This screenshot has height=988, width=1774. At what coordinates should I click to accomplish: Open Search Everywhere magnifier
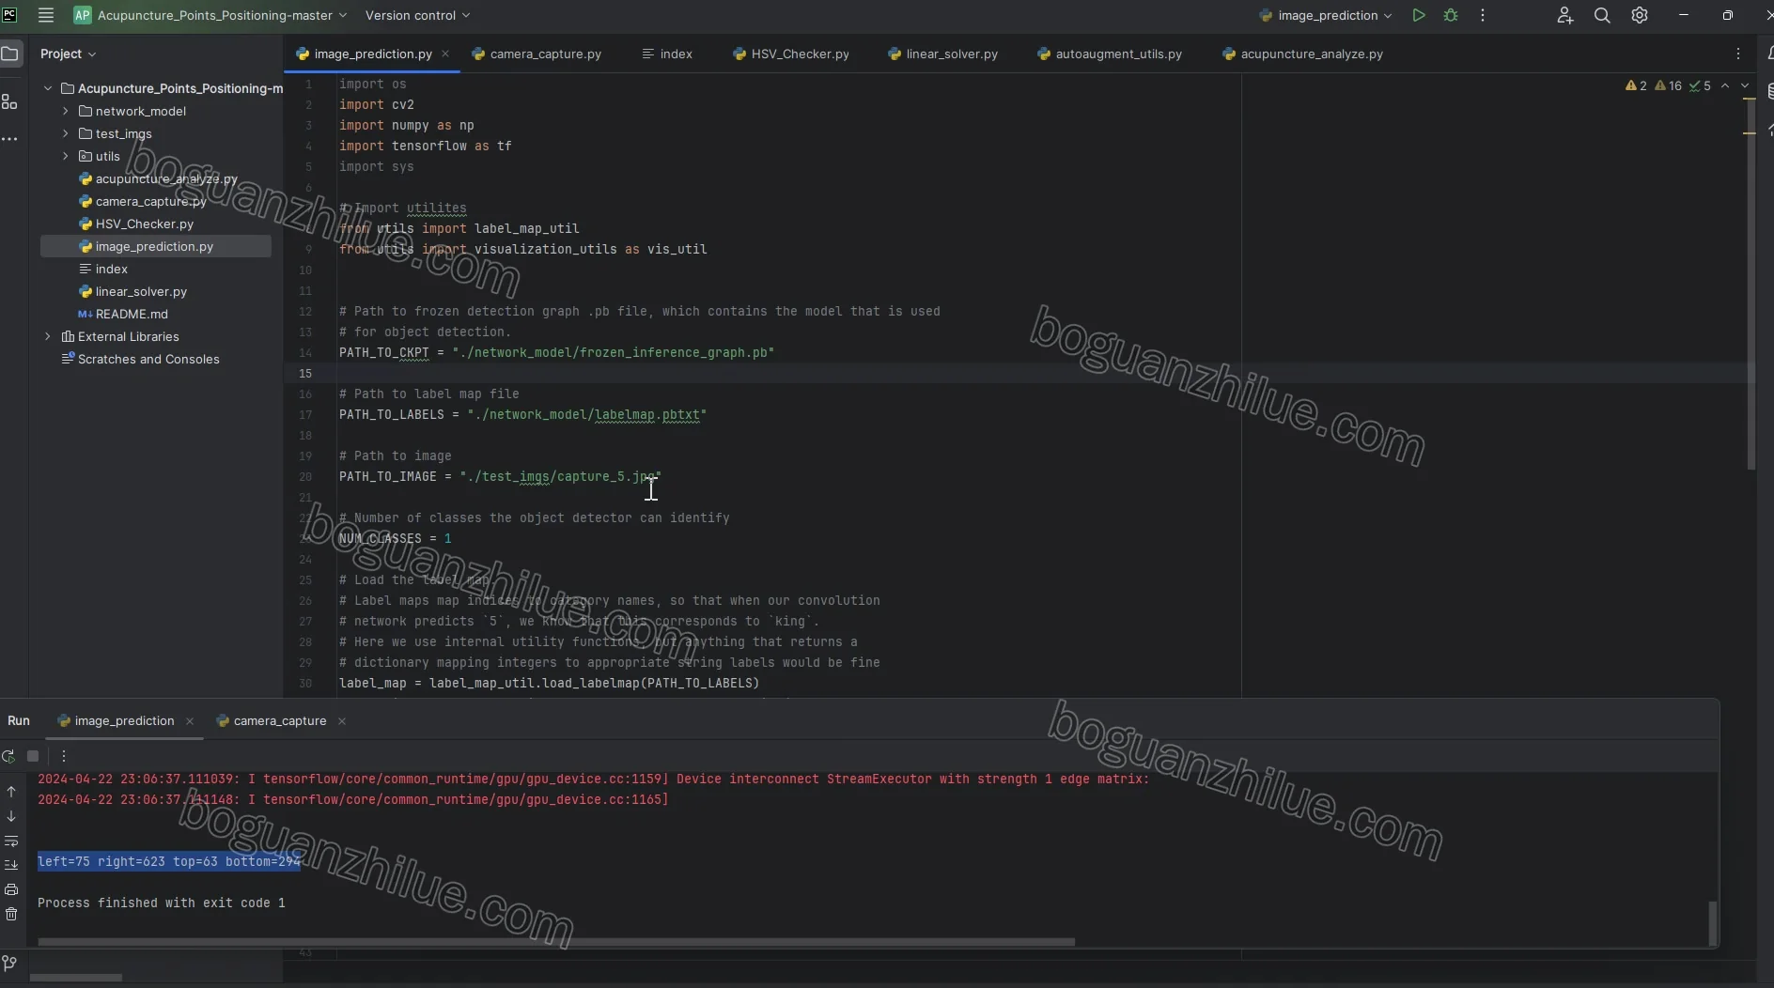click(1602, 15)
